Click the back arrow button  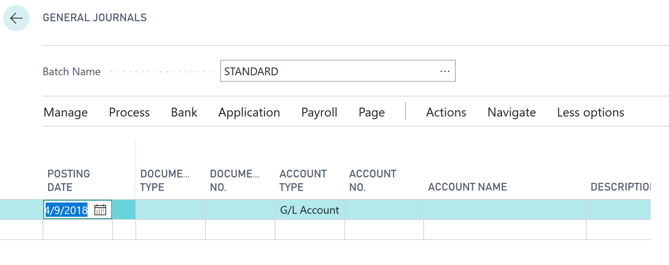(16, 18)
